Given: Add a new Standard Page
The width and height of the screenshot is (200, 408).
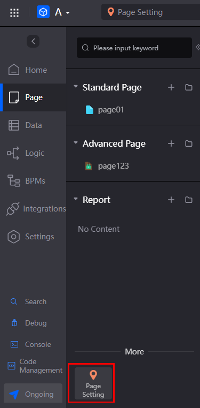Looking at the screenshot, I should 171,87.
